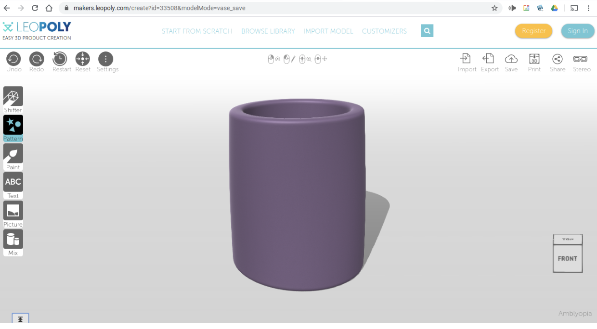
Task: Save the model with cloud Save icon
Action: click(511, 59)
